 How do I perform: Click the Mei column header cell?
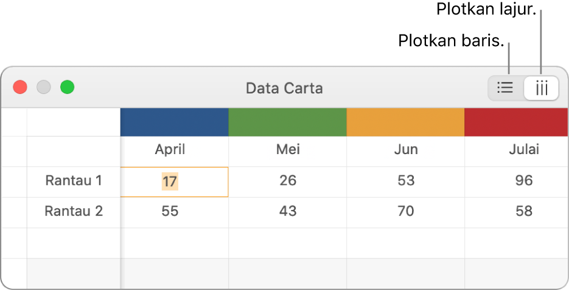[287, 150]
